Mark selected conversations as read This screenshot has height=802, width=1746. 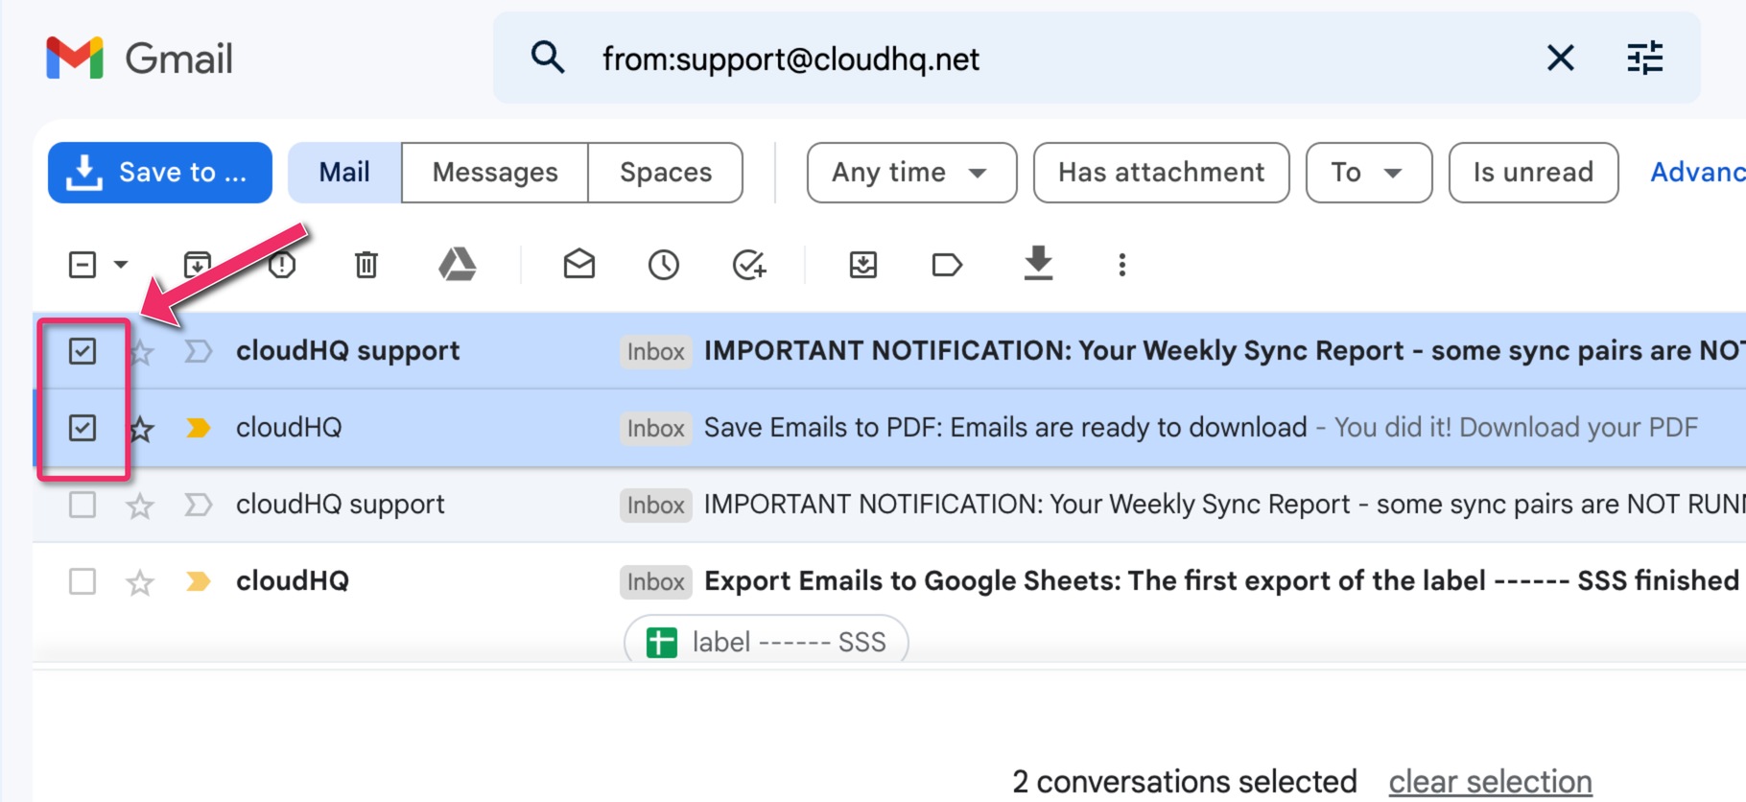tap(579, 264)
